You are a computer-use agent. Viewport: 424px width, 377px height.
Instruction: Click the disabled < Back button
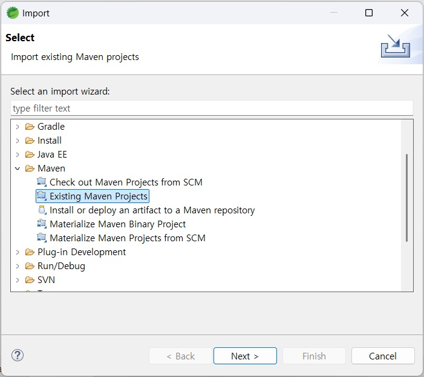[x=180, y=356]
